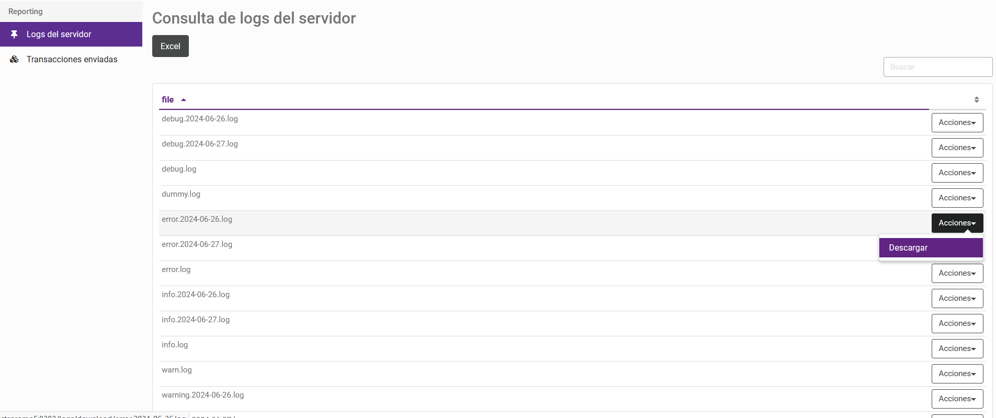Viewport: 996px width, 418px height.
Task: Click the pin icon beside Logs del servidor
Action: pyautogui.click(x=14, y=35)
